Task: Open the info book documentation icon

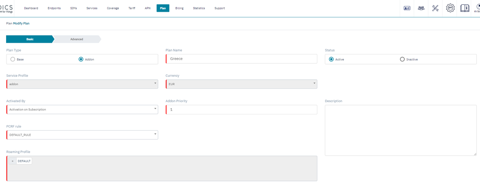Action: click(x=464, y=8)
